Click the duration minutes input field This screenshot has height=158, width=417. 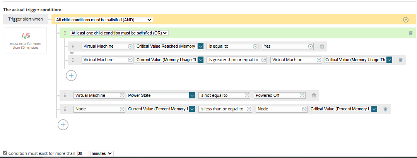[83, 153]
